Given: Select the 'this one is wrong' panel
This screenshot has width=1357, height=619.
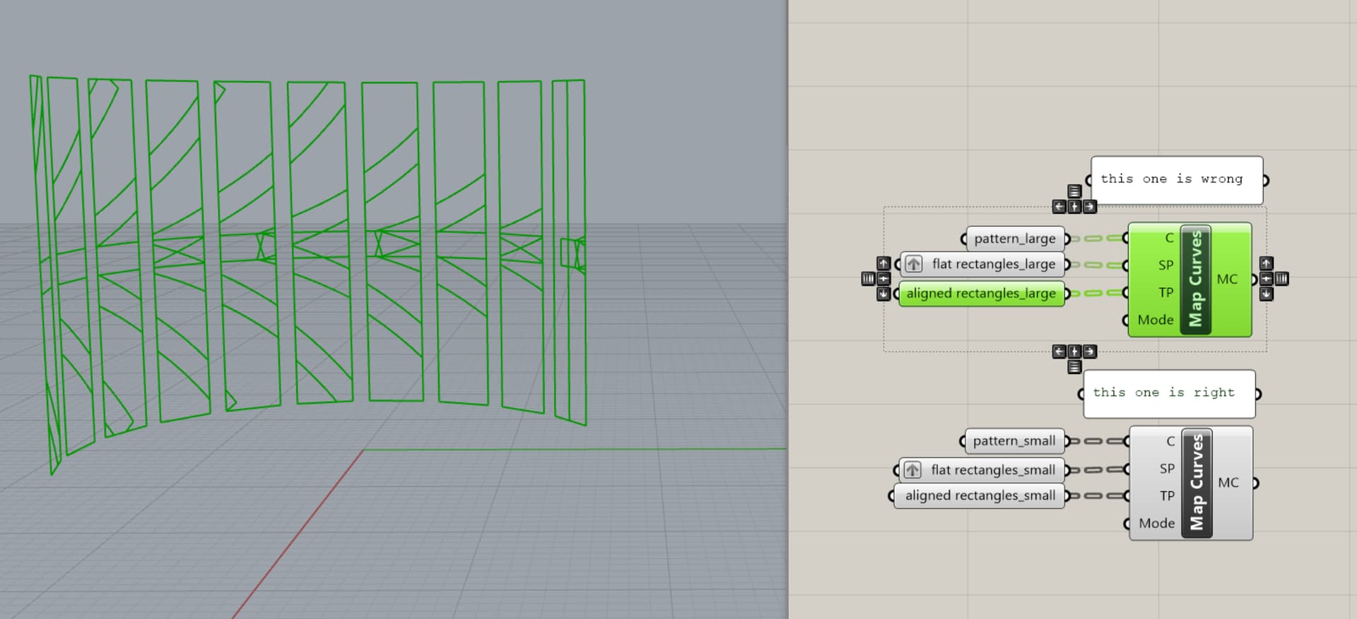Looking at the screenshot, I should click(x=1177, y=181).
